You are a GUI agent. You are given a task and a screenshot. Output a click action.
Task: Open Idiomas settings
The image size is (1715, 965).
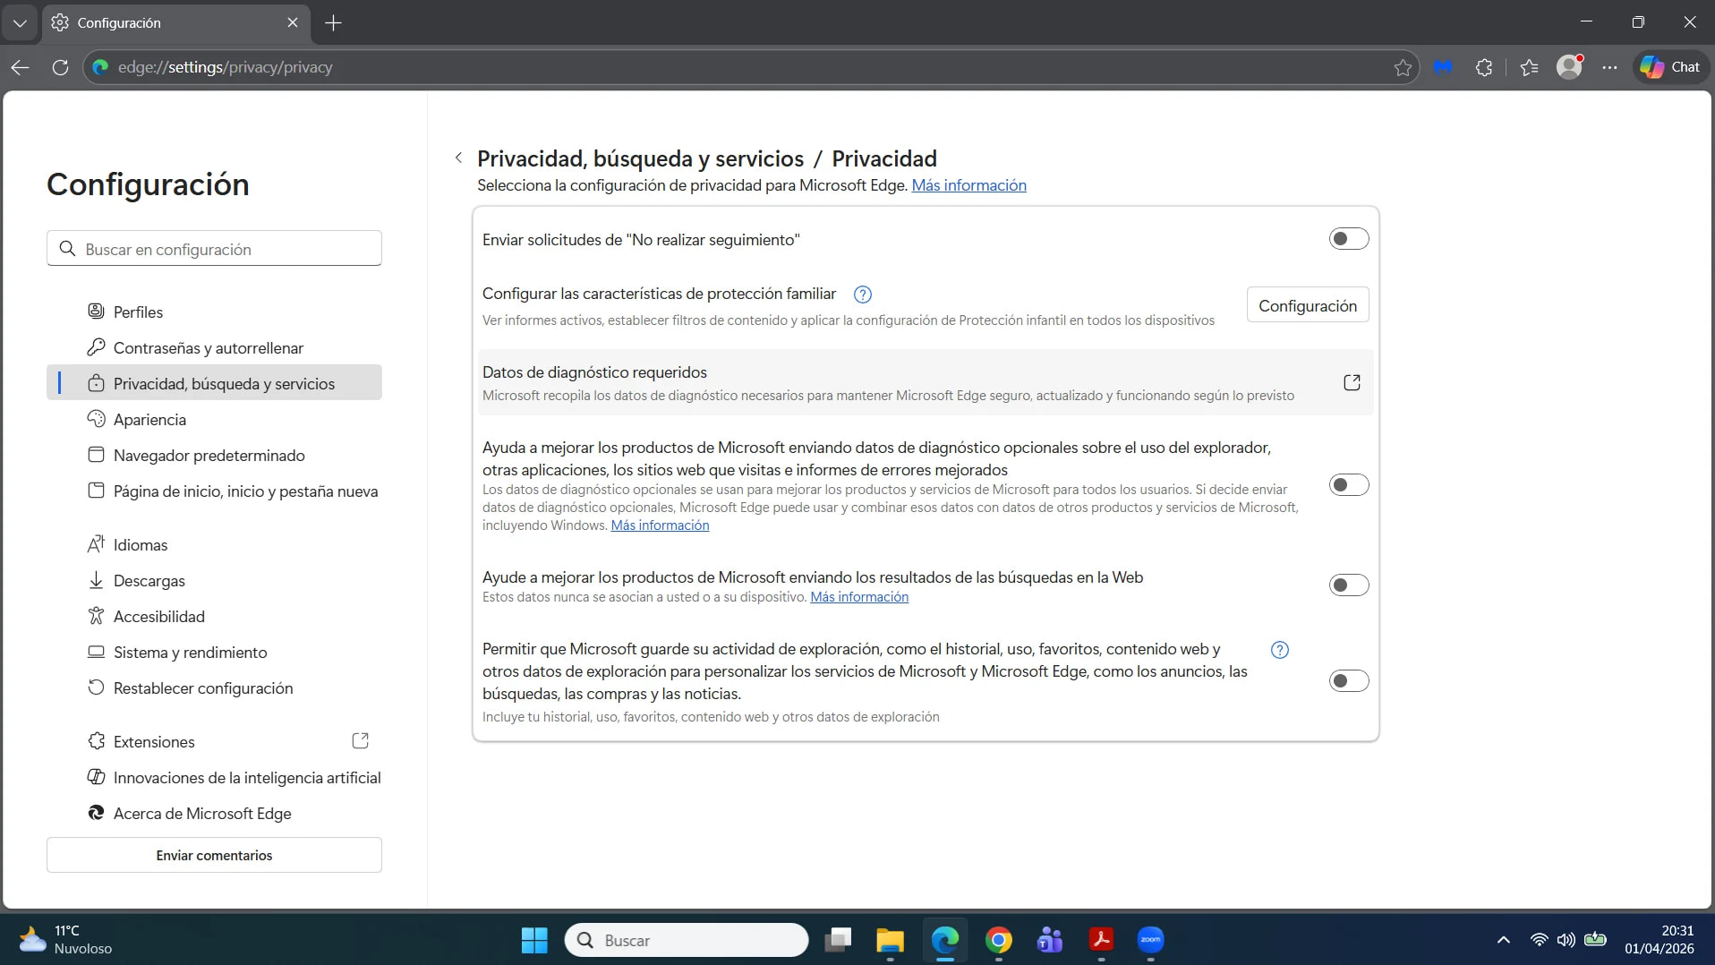(214, 544)
